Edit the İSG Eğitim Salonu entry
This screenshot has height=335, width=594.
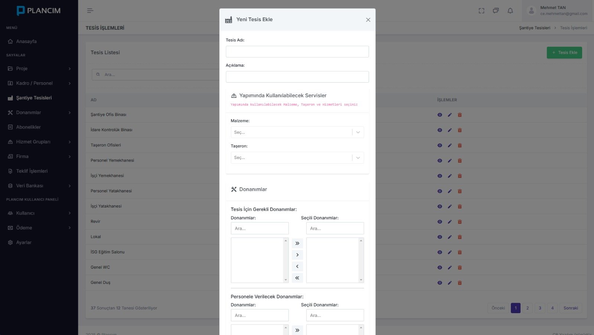coord(450,252)
